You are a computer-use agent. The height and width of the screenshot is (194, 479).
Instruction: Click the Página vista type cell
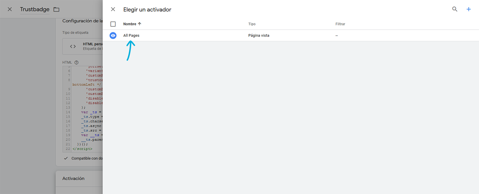coord(259,36)
